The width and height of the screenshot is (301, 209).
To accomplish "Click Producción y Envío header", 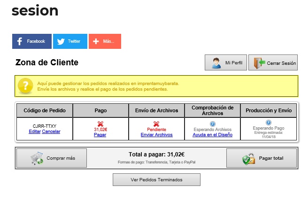I will (269, 110).
